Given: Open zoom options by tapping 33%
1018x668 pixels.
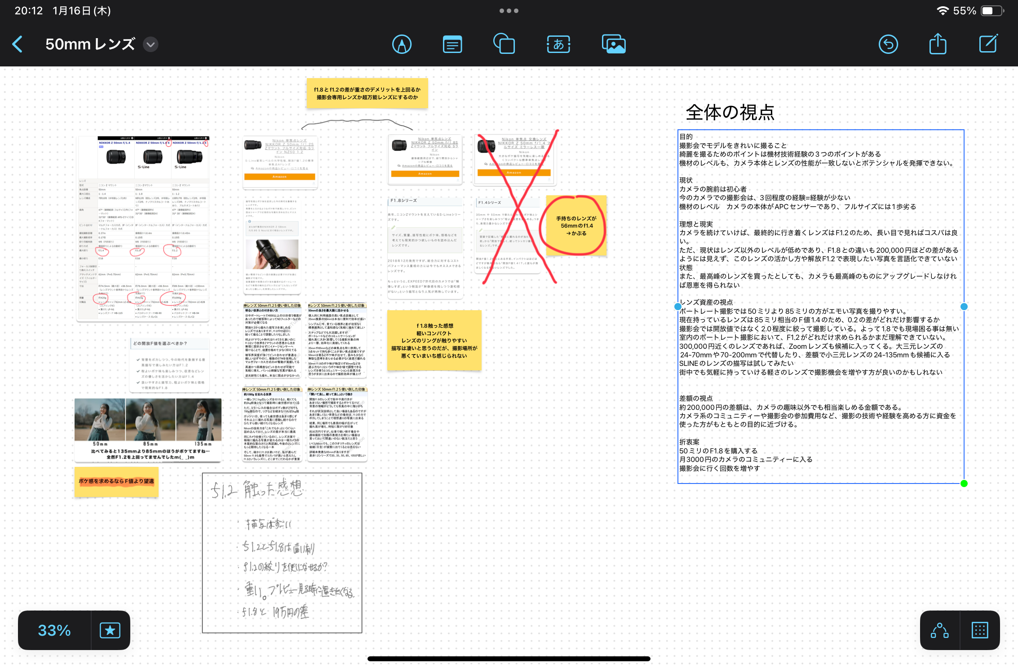Looking at the screenshot, I should click(53, 630).
